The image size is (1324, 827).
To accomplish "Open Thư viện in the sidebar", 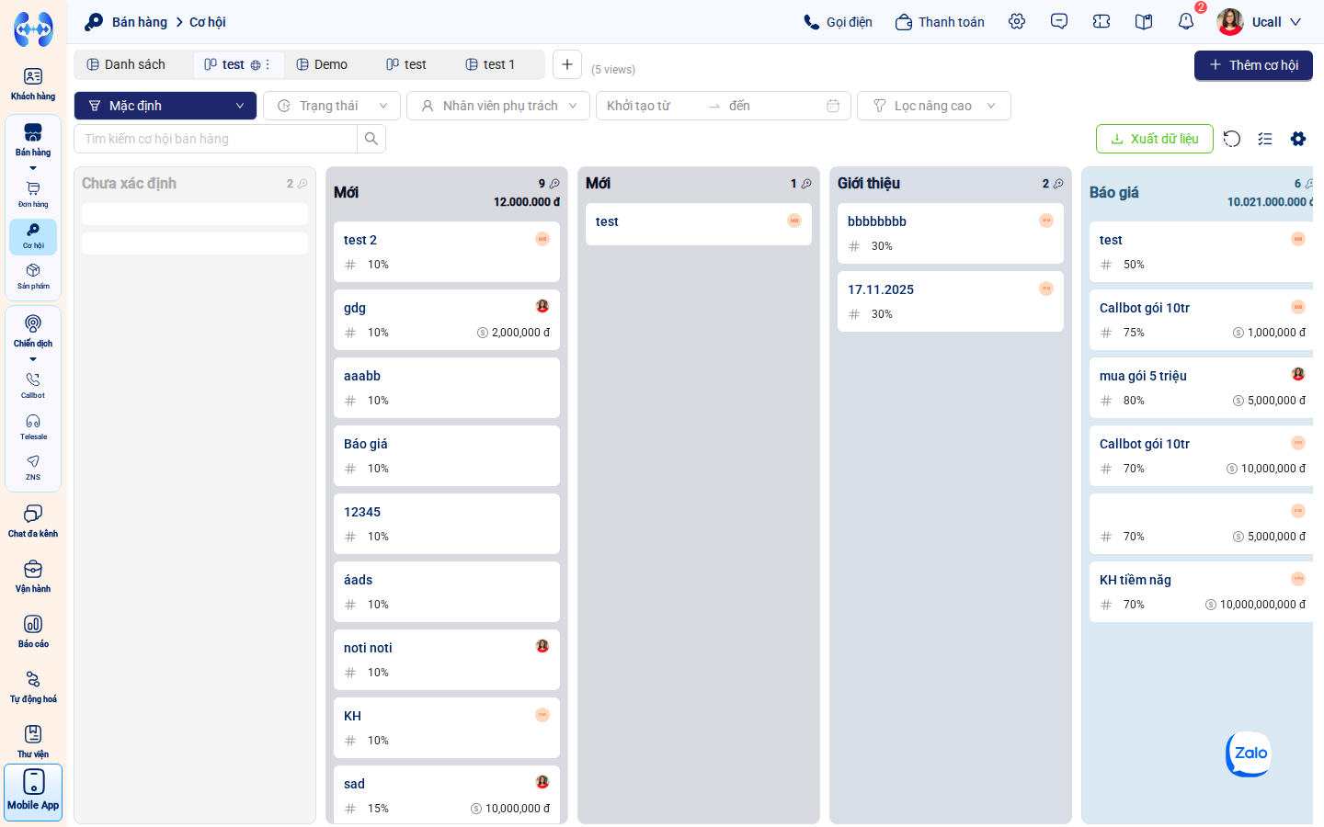I will coord(33,742).
